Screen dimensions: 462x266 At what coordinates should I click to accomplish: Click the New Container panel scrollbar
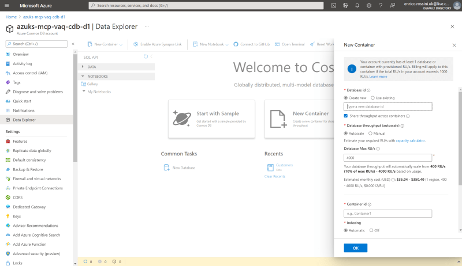(460, 138)
